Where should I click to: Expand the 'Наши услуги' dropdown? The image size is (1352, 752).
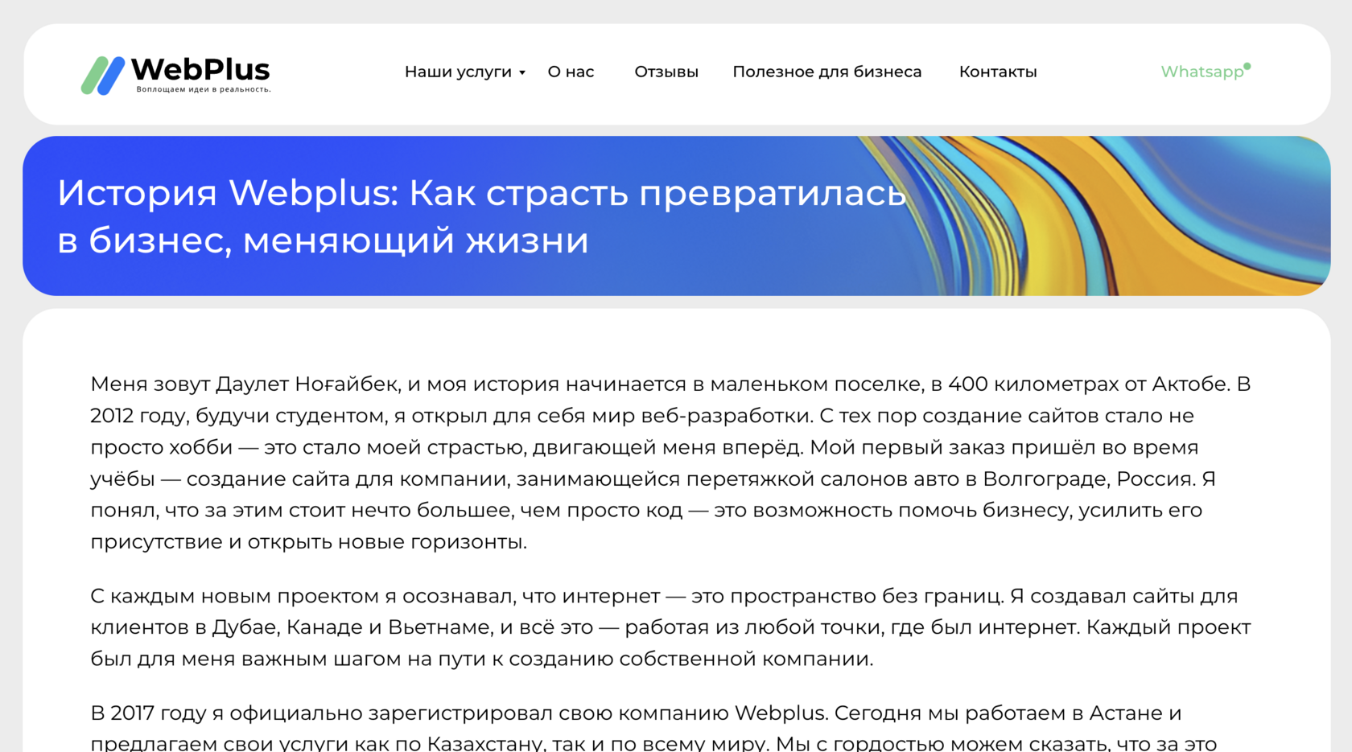pos(459,72)
